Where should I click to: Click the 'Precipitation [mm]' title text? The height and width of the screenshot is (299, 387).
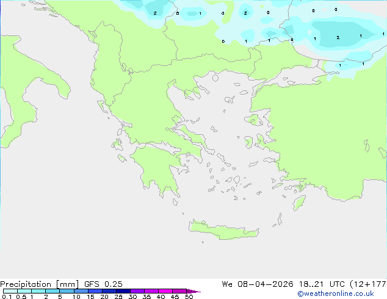(39, 284)
